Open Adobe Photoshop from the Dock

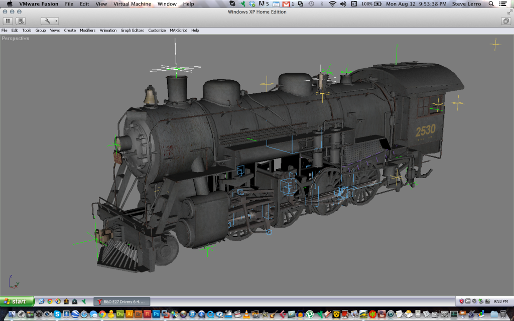(157, 314)
